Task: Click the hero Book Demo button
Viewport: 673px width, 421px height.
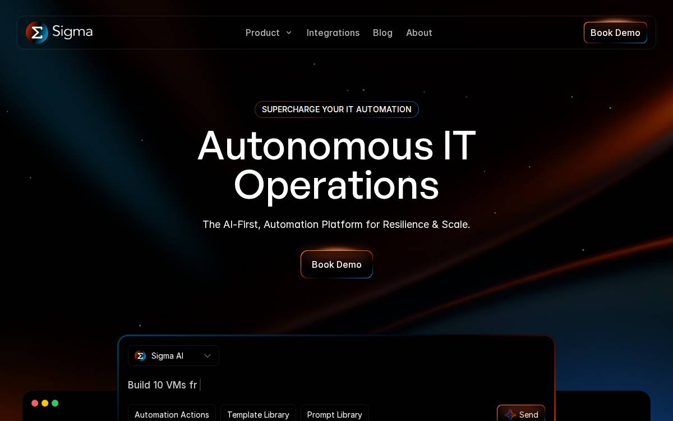Action: tap(336, 264)
